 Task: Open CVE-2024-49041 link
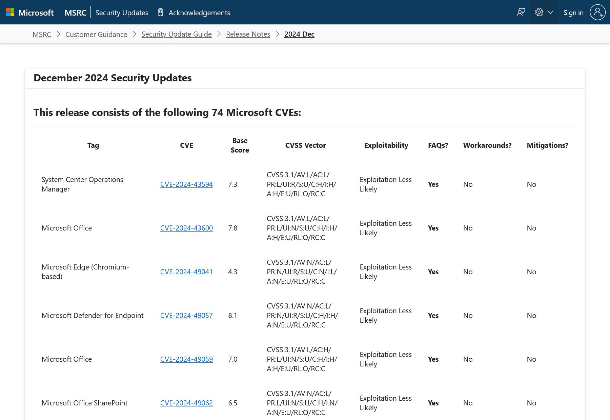click(x=186, y=272)
